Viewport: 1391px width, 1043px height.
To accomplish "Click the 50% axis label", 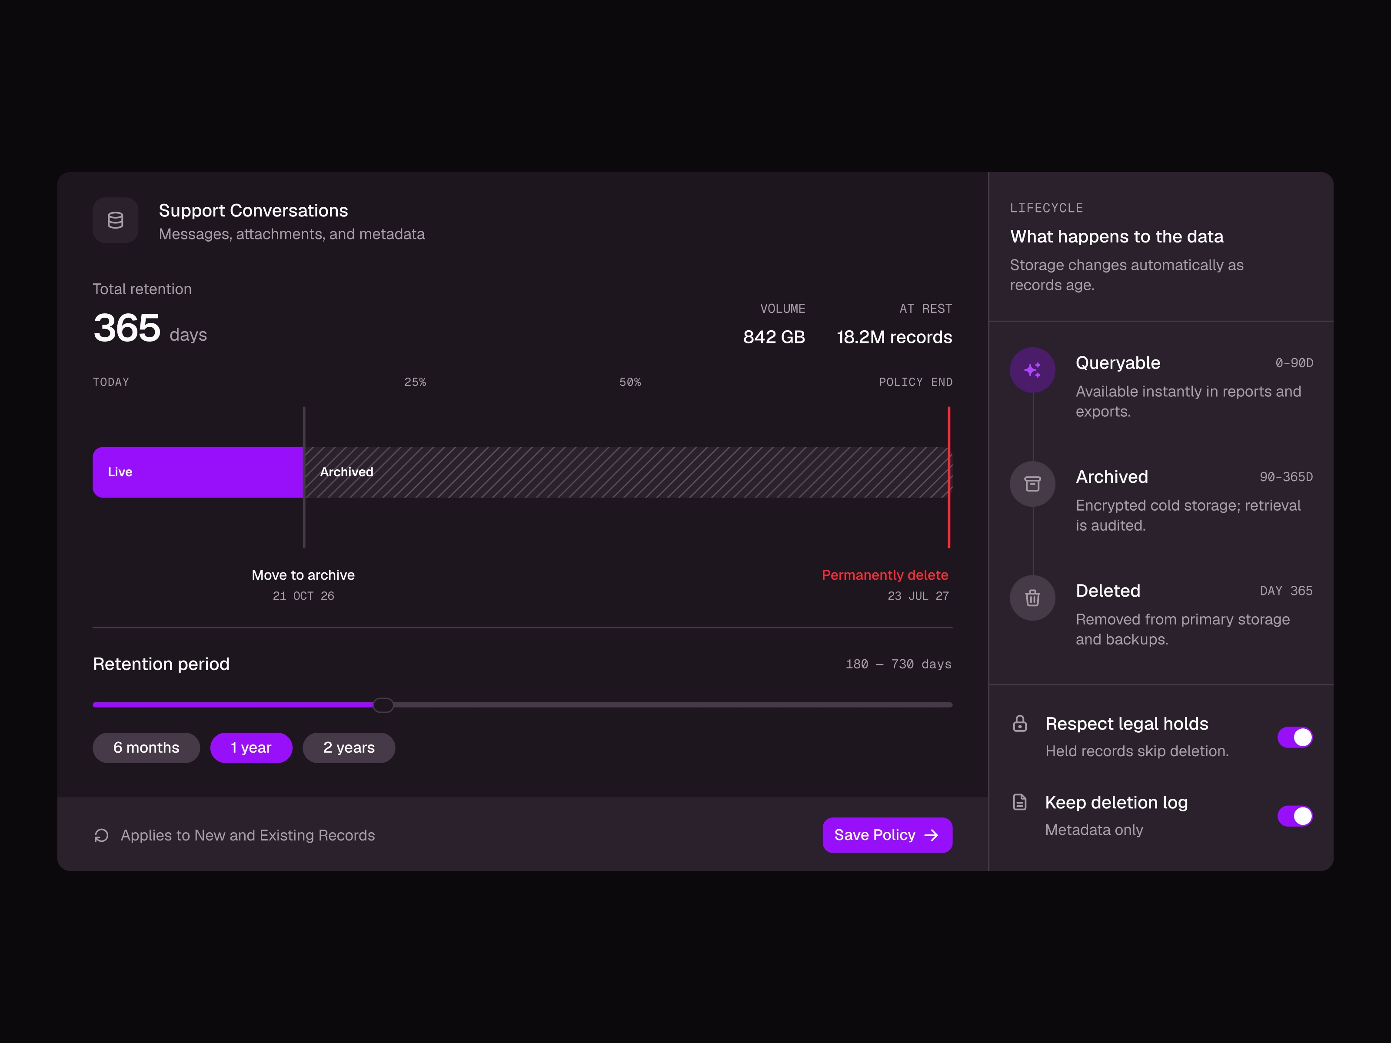I will 630,382.
